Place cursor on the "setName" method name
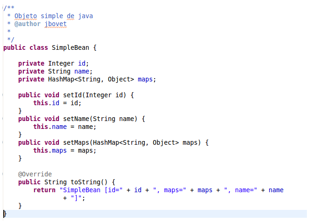Image resolution: width=327 pixels, height=222 pixels. pos(76,119)
